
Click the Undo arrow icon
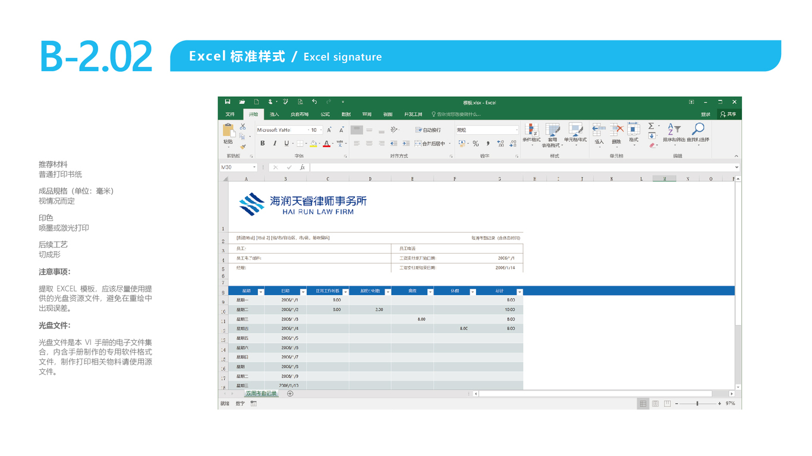314,102
